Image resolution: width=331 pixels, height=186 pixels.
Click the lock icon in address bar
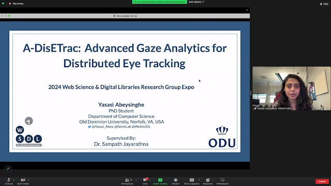point(136,16)
